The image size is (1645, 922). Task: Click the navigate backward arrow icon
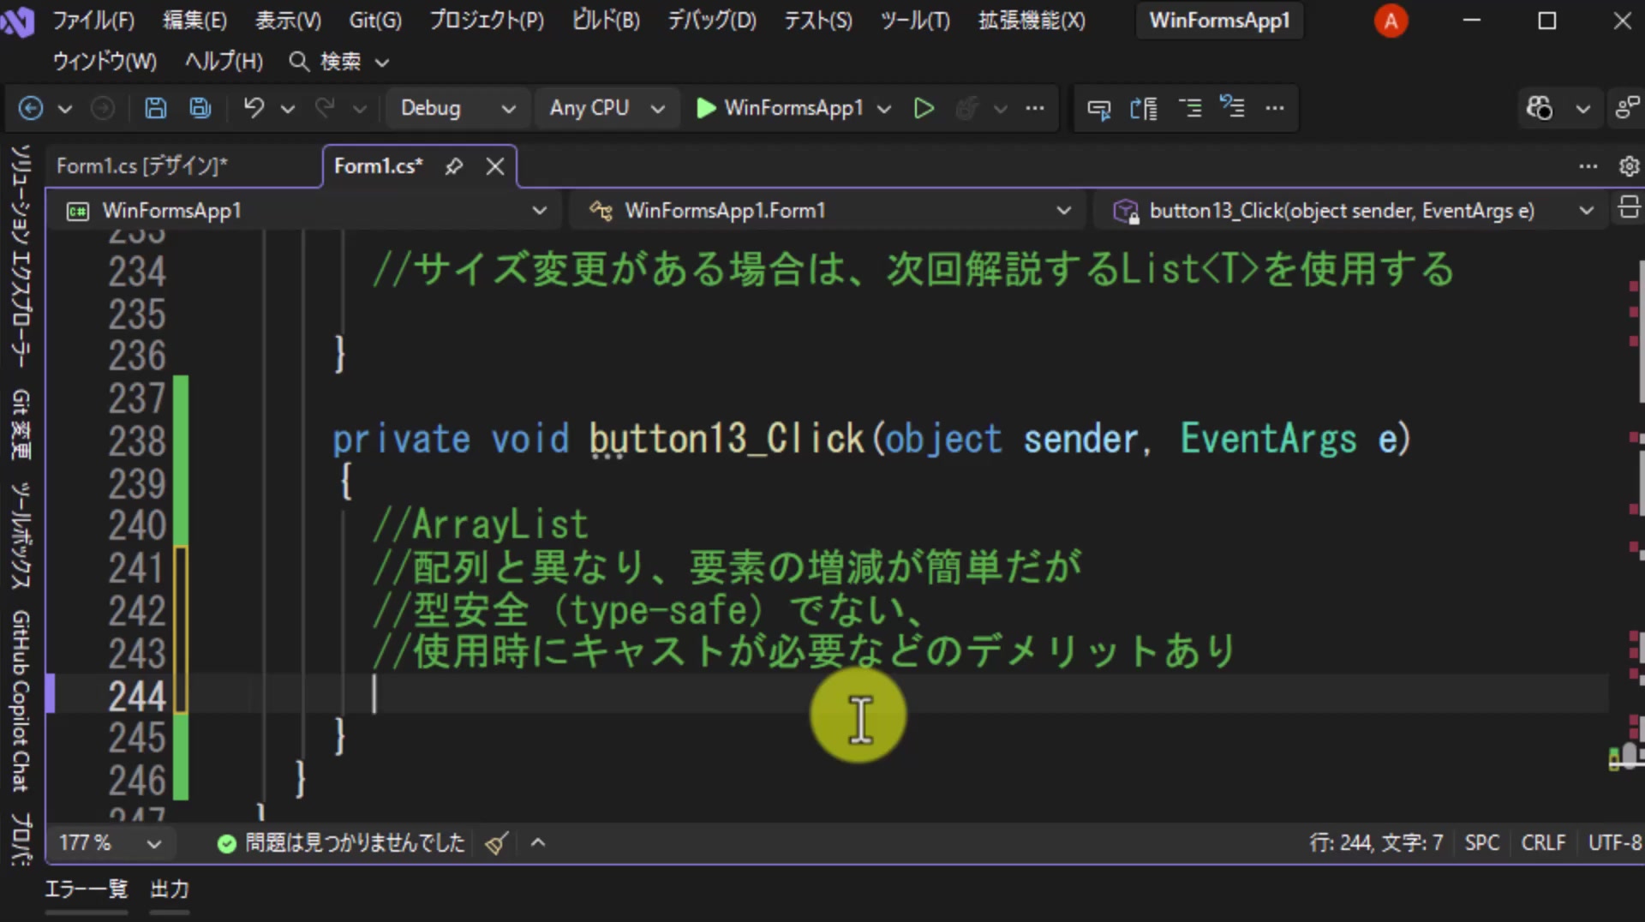pos(31,108)
